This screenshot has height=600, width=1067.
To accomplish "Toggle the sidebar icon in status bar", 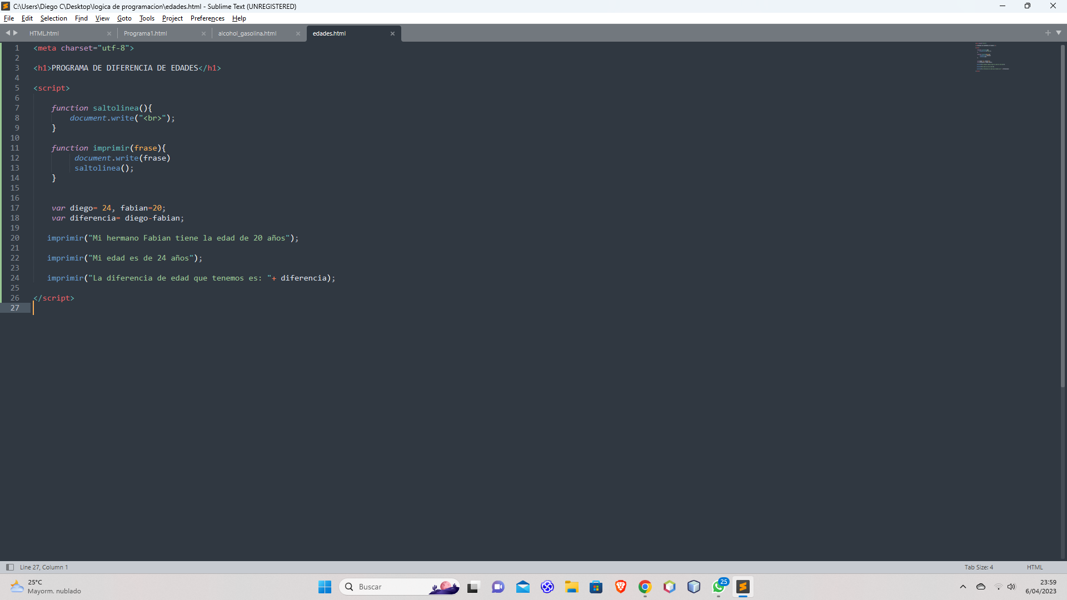I will [x=9, y=567].
